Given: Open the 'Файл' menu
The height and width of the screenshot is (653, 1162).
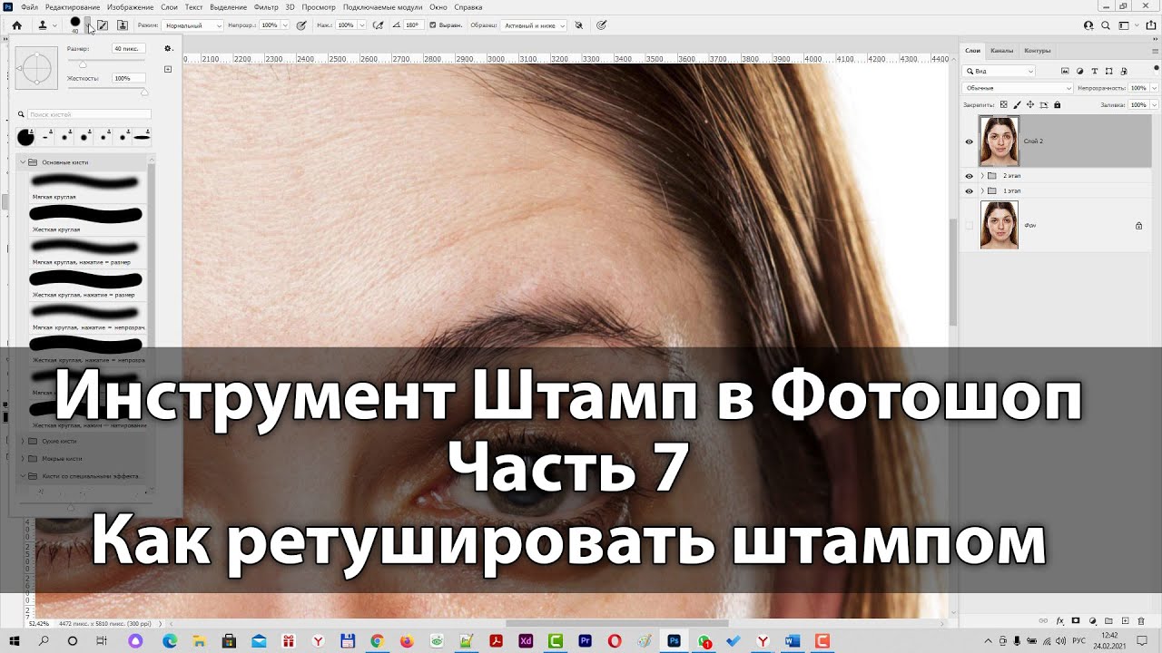Looking at the screenshot, I should (29, 7).
